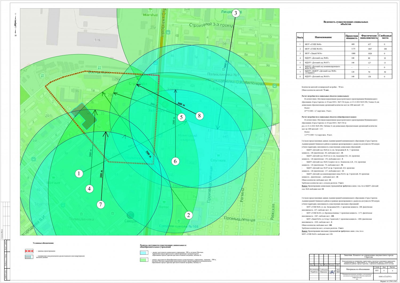
Task: Click map marker number 7
Action: tap(101, 205)
